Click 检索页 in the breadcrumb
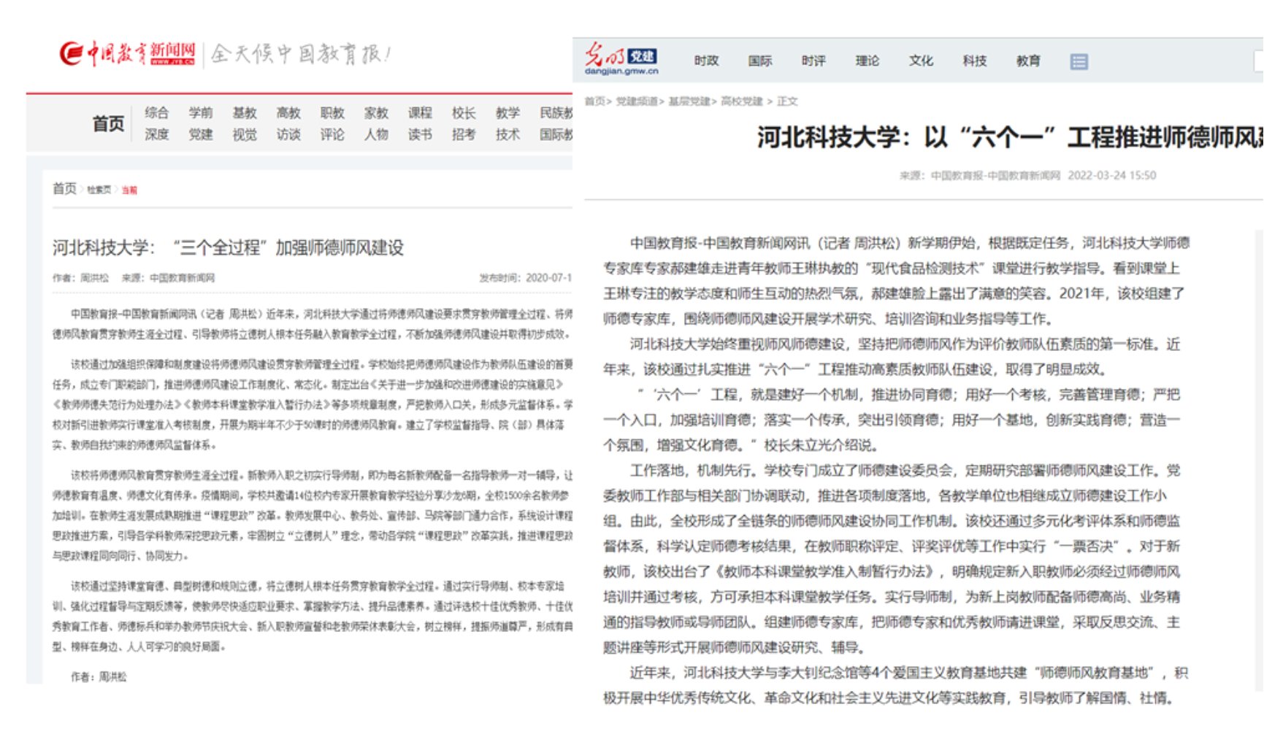 [x=99, y=190]
